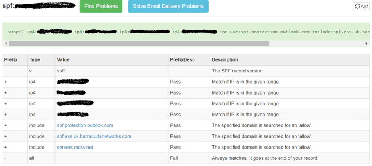Click the Description column header

pyautogui.click(x=225, y=59)
